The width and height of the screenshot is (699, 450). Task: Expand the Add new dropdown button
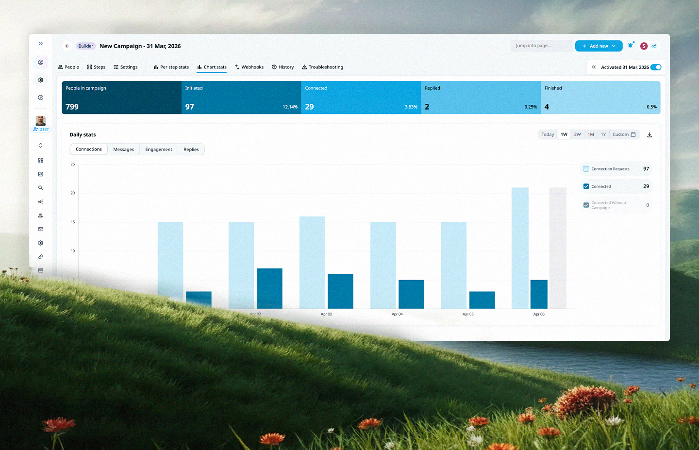click(x=599, y=46)
